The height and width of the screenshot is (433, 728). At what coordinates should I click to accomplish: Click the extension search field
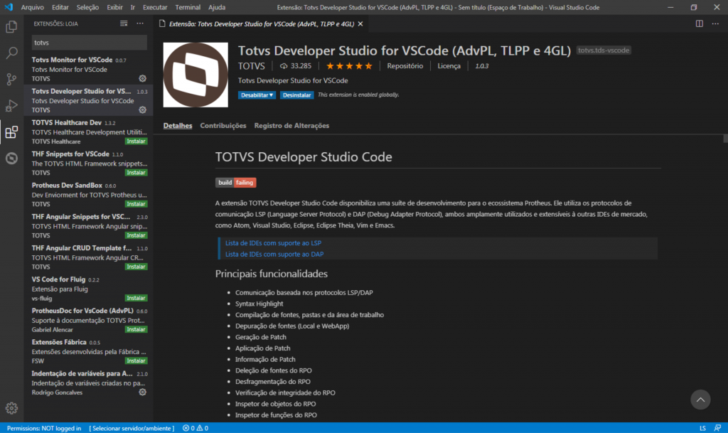pyautogui.click(x=89, y=42)
